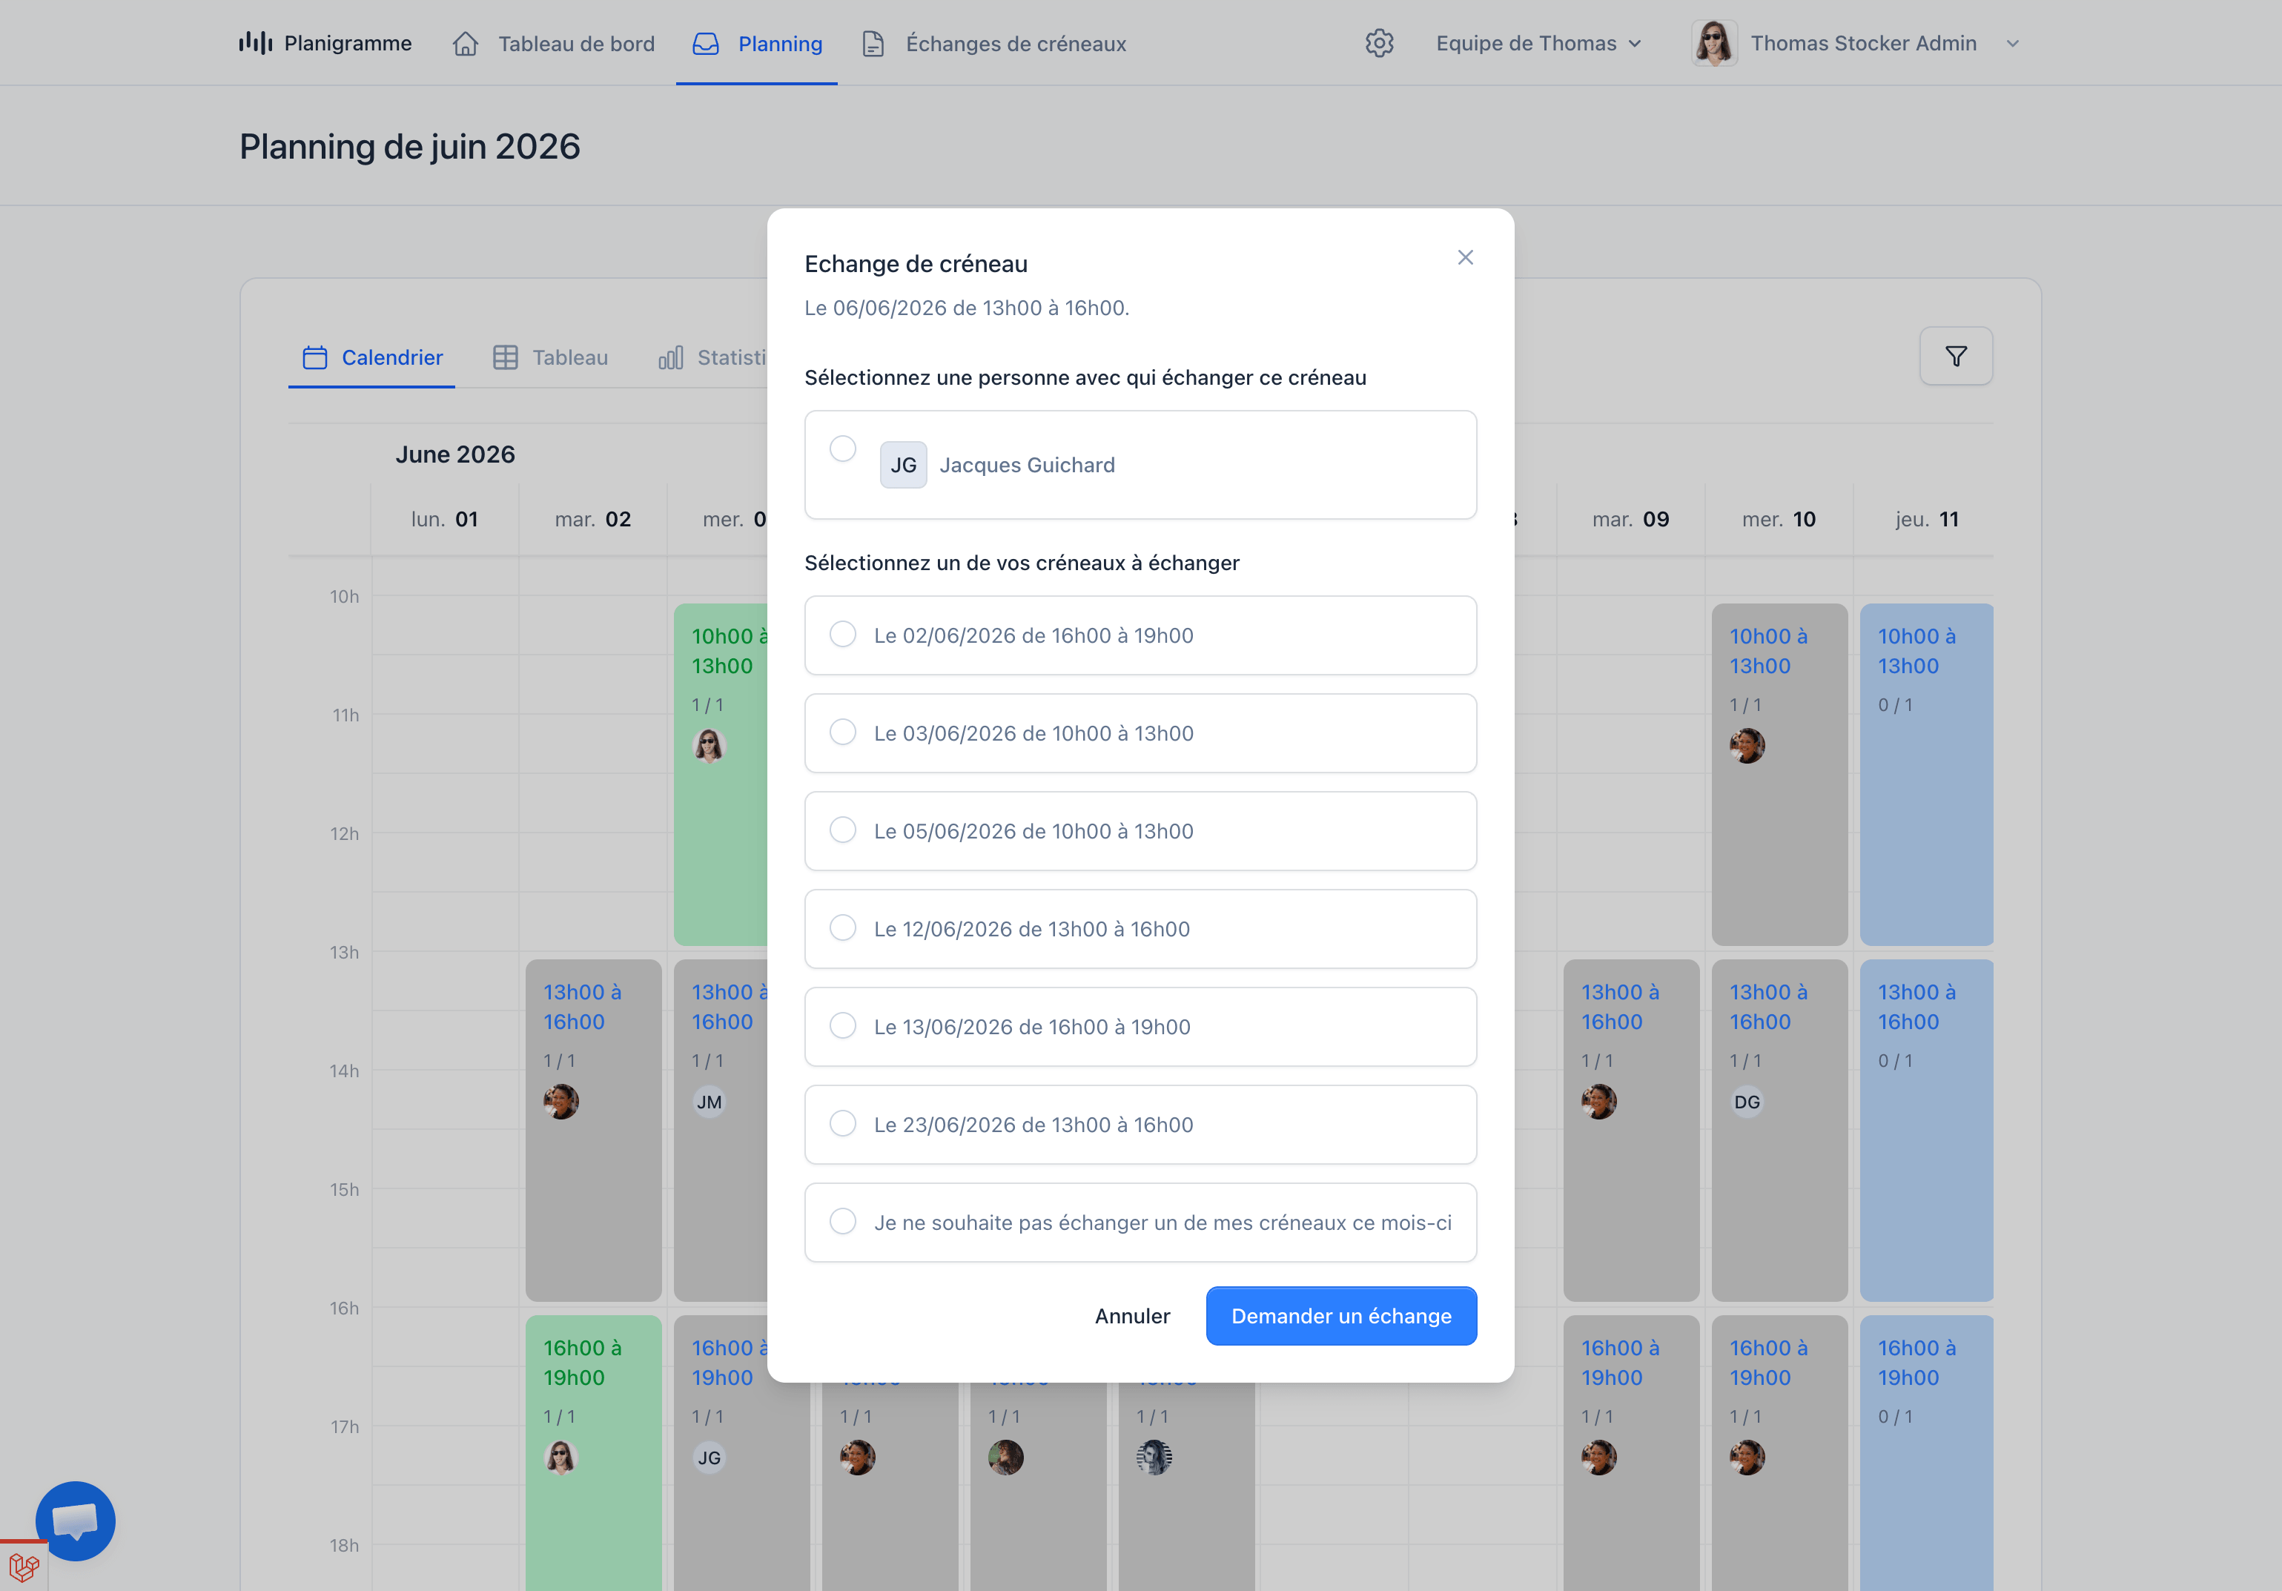Expand the Equipe de Thomas dropdown
Viewport: 2282px width, 1591px height.
click(1538, 43)
